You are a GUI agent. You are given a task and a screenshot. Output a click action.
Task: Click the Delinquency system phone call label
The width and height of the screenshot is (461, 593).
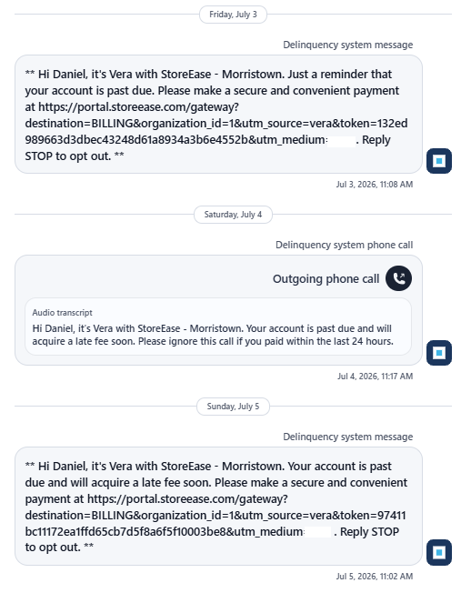coord(344,245)
